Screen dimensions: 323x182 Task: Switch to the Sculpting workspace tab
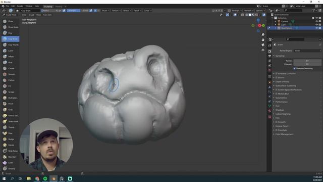[48, 7]
